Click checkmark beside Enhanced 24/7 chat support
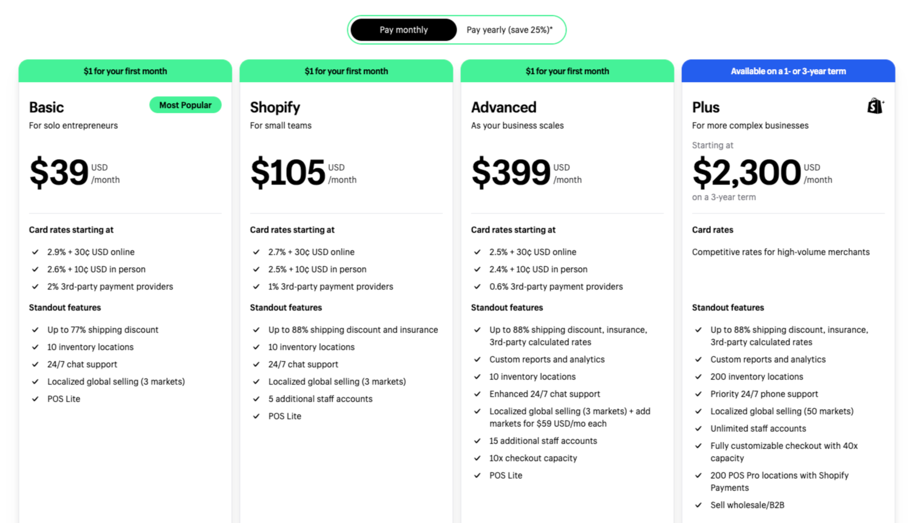Screen dimensions: 911x523 [x=477, y=394]
